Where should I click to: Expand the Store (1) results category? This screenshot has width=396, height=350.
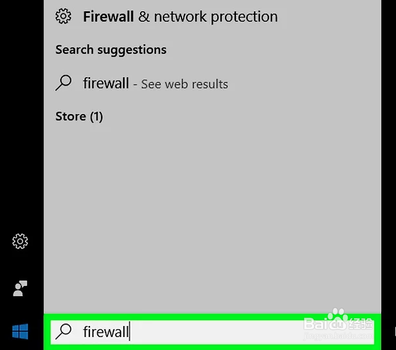coord(79,117)
